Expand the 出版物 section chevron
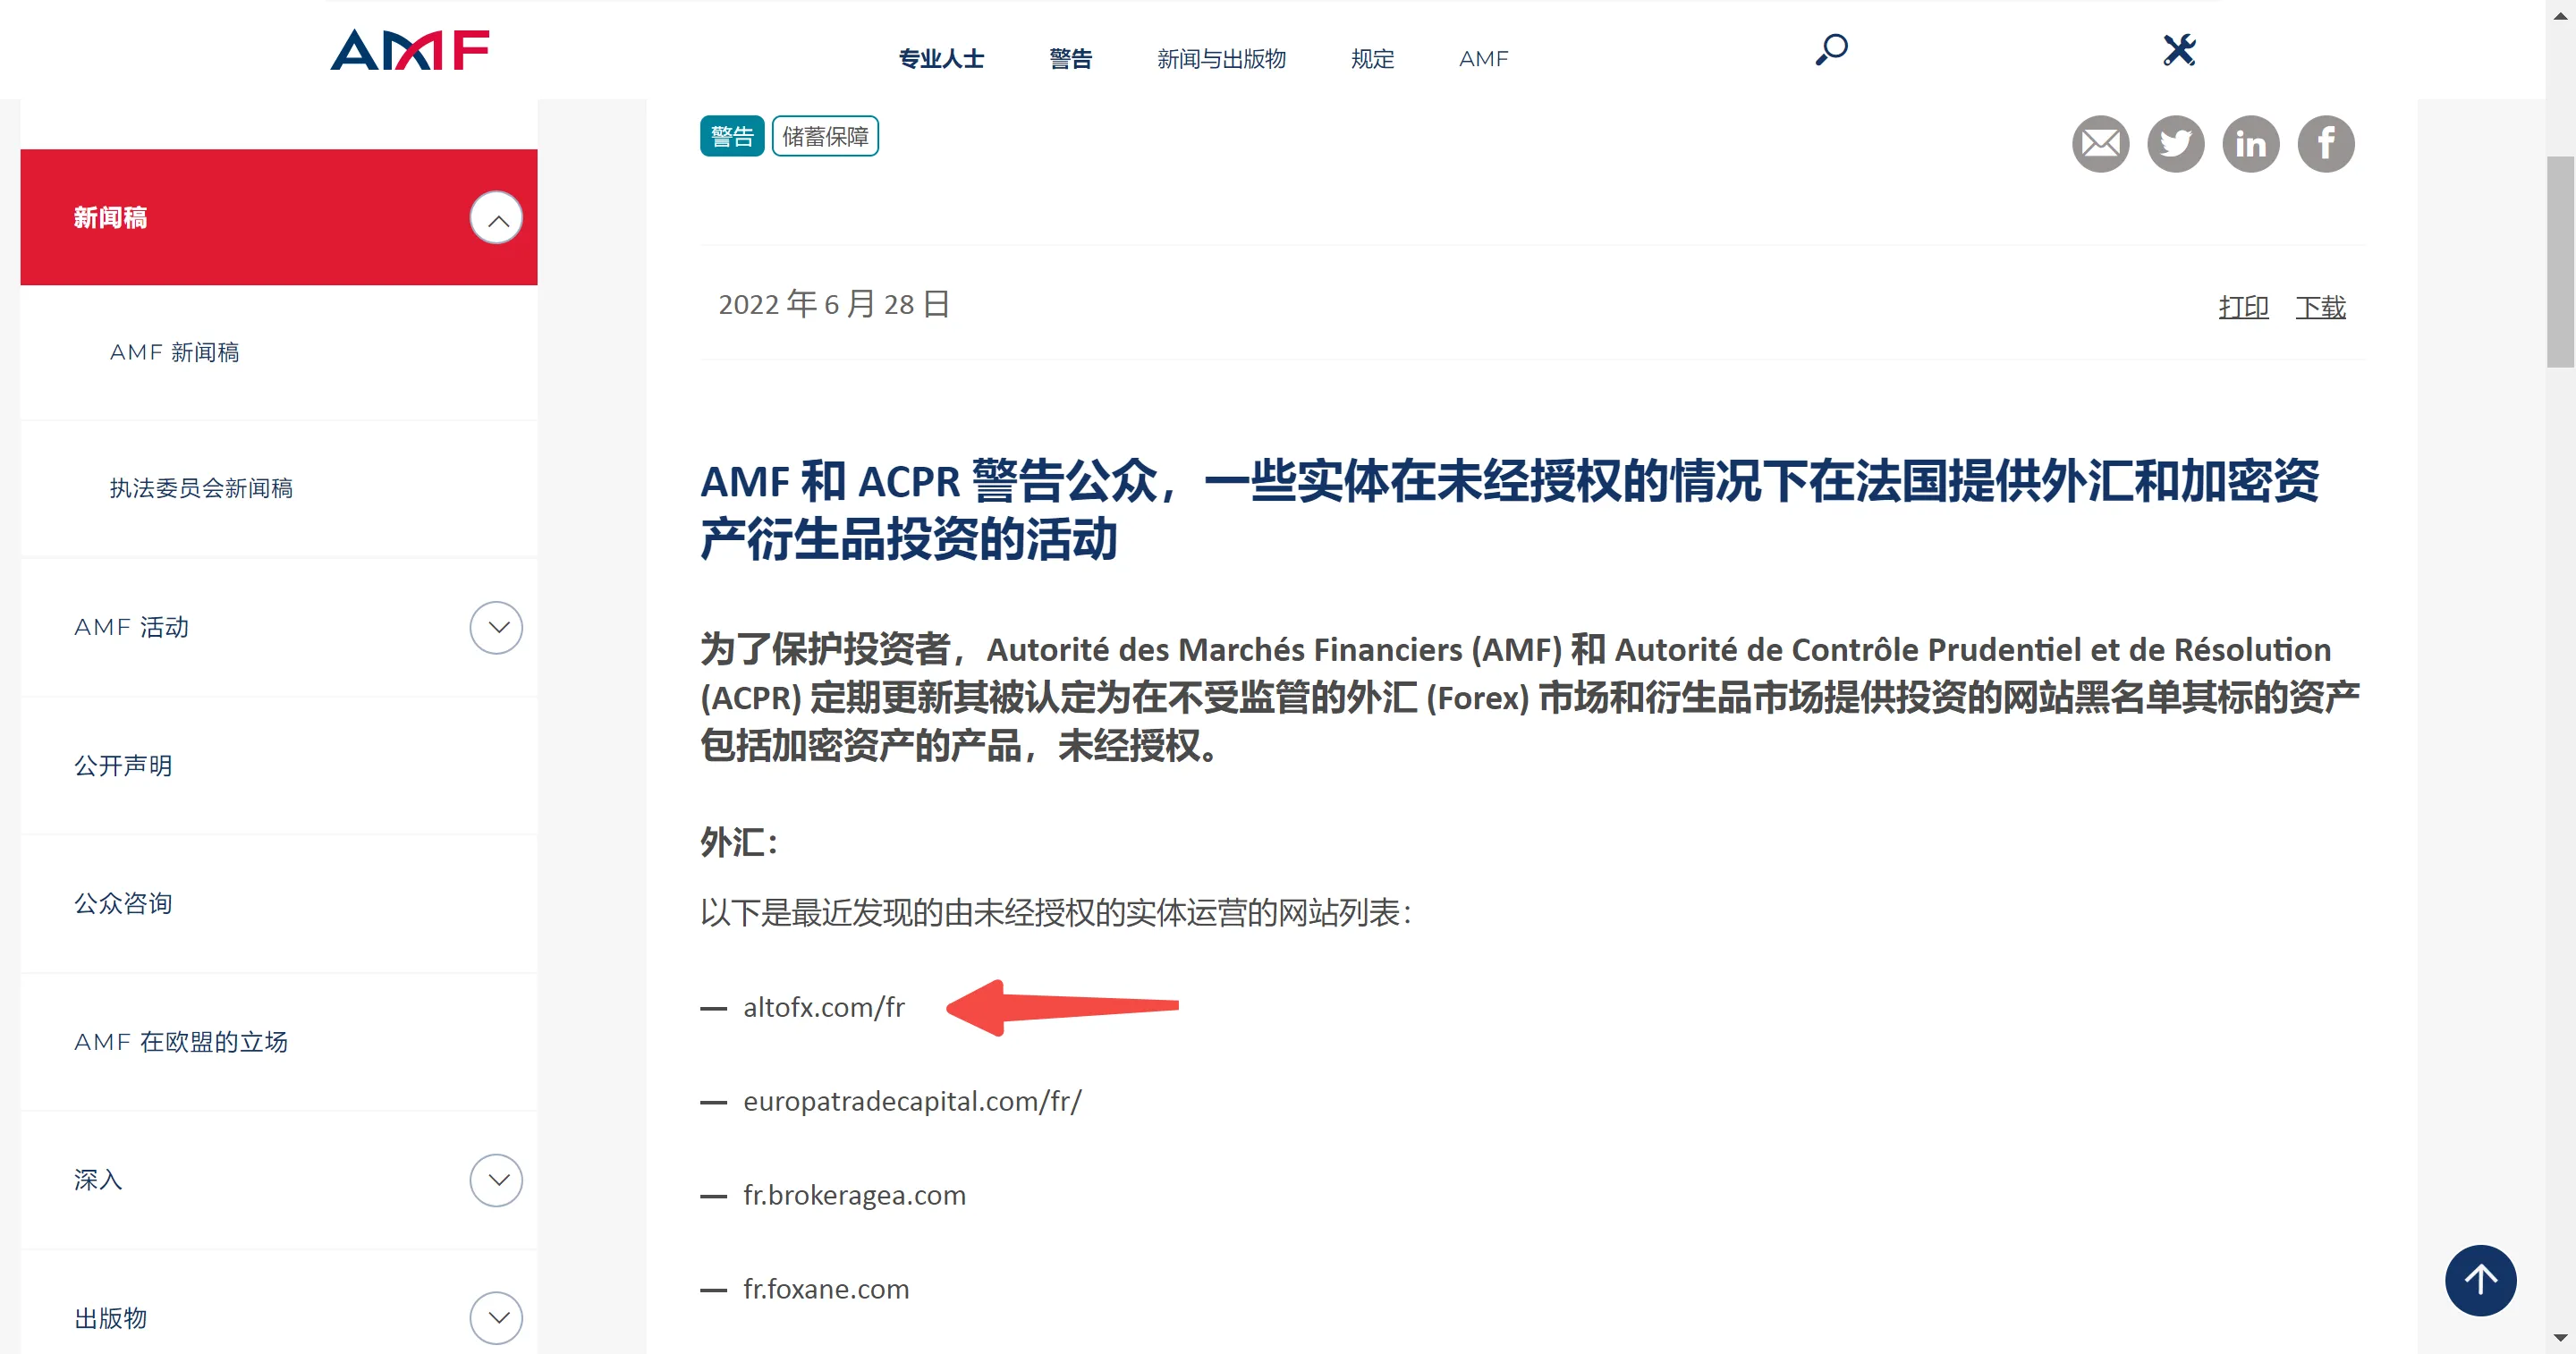 click(x=497, y=1318)
